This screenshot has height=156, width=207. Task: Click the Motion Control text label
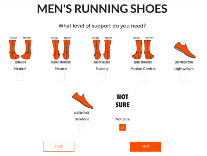pos(143,69)
